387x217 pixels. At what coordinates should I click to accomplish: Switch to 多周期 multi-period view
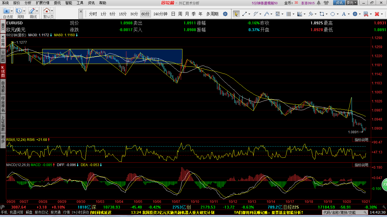pyautogui.click(x=212, y=14)
